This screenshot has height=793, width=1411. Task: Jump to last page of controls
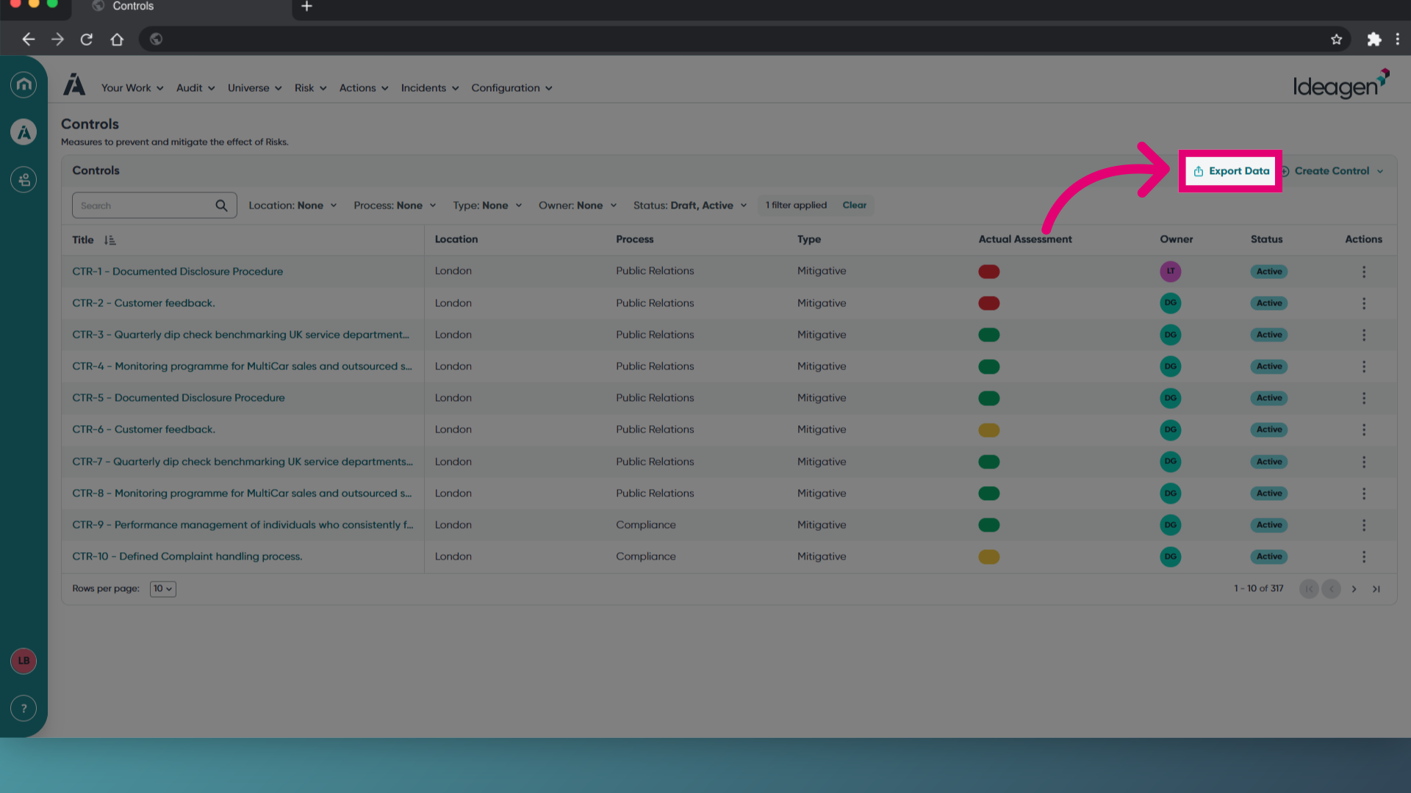(1376, 589)
